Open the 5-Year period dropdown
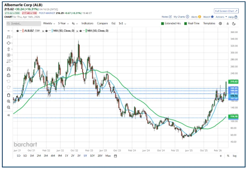The image size is (247, 169). (x=63, y=23)
